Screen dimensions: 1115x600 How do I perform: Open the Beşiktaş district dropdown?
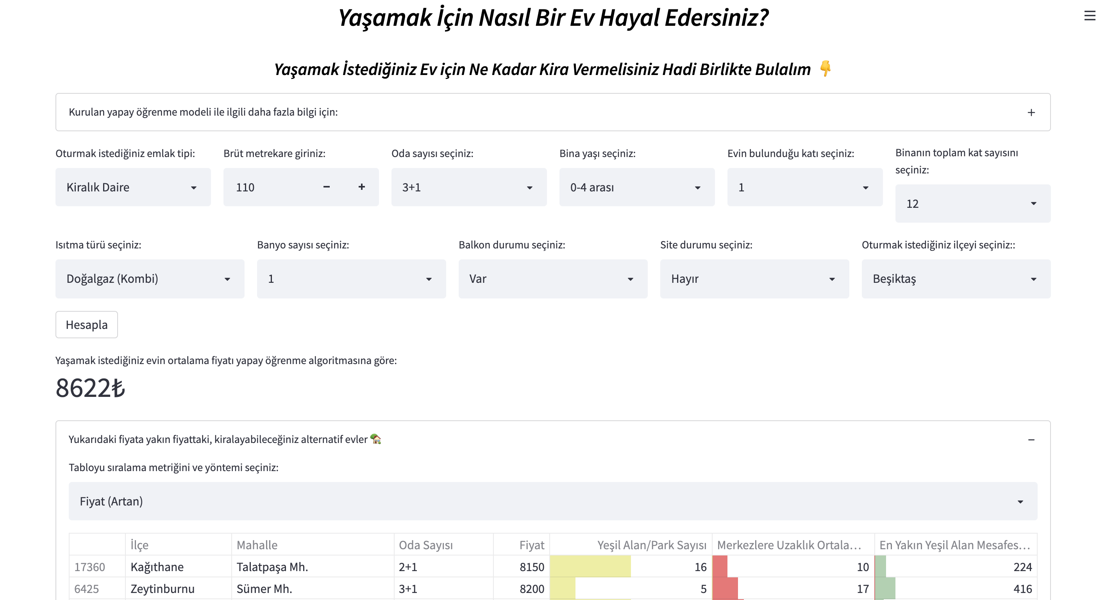coord(955,279)
